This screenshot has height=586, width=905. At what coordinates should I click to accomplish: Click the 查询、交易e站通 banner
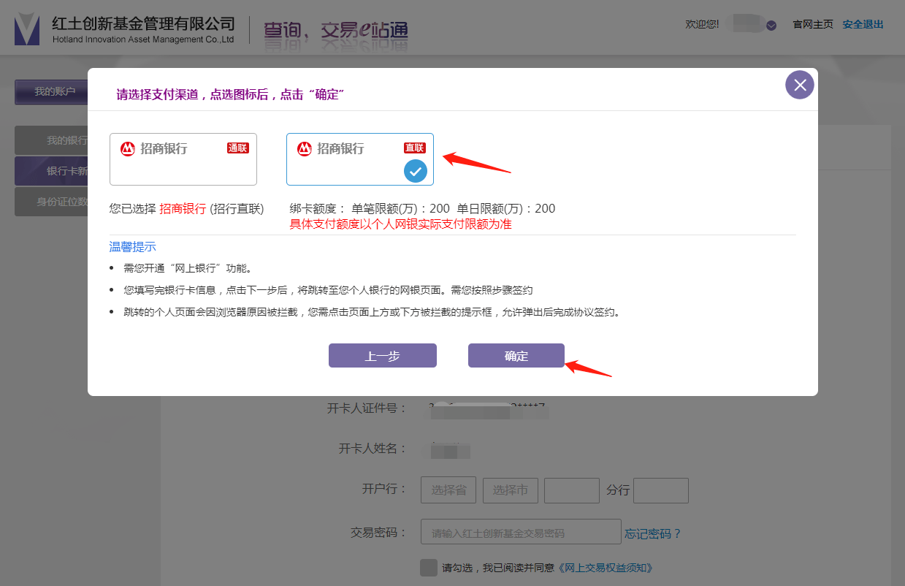click(x=336, y=31)
